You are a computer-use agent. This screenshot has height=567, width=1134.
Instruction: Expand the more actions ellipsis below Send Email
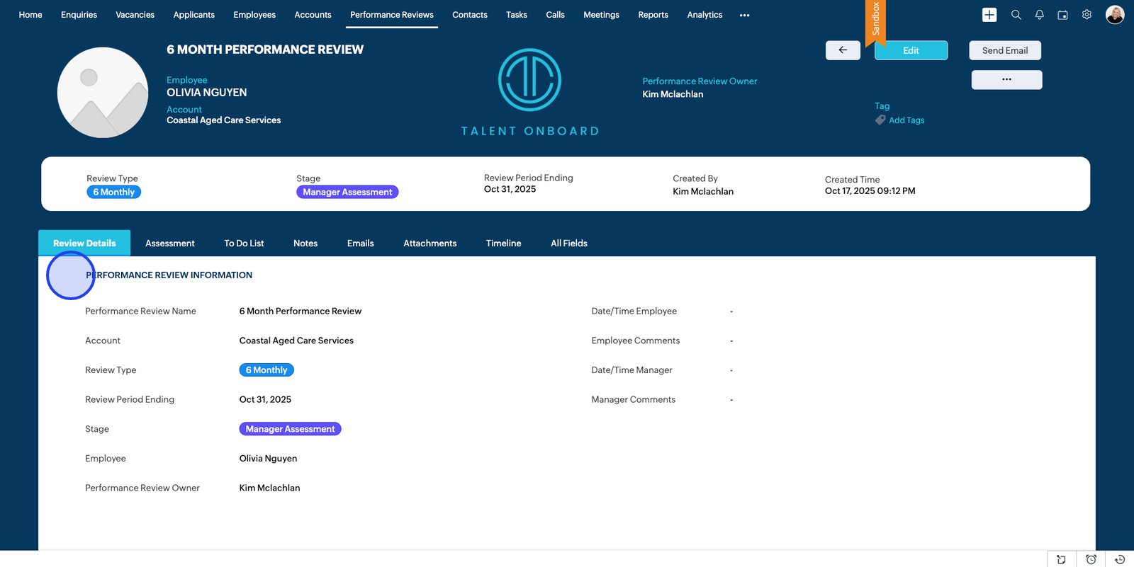pyautogui.click(x=1006, y=79)
